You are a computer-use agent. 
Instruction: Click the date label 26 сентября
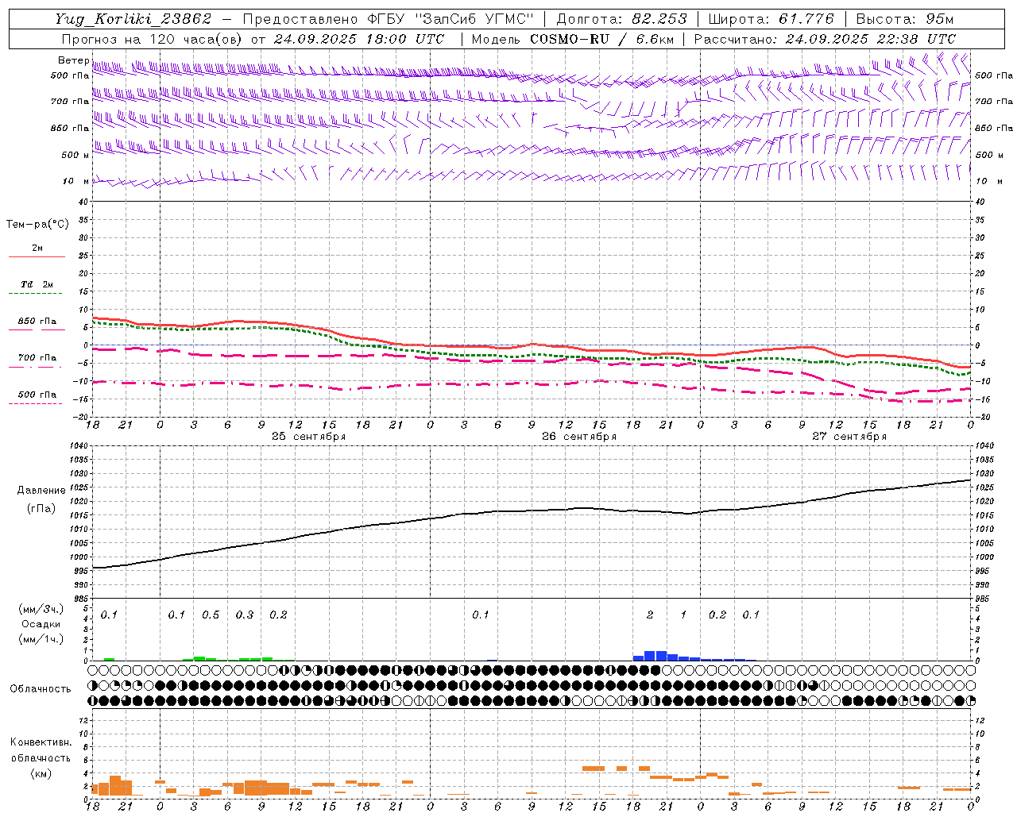(x=578, y=436)
